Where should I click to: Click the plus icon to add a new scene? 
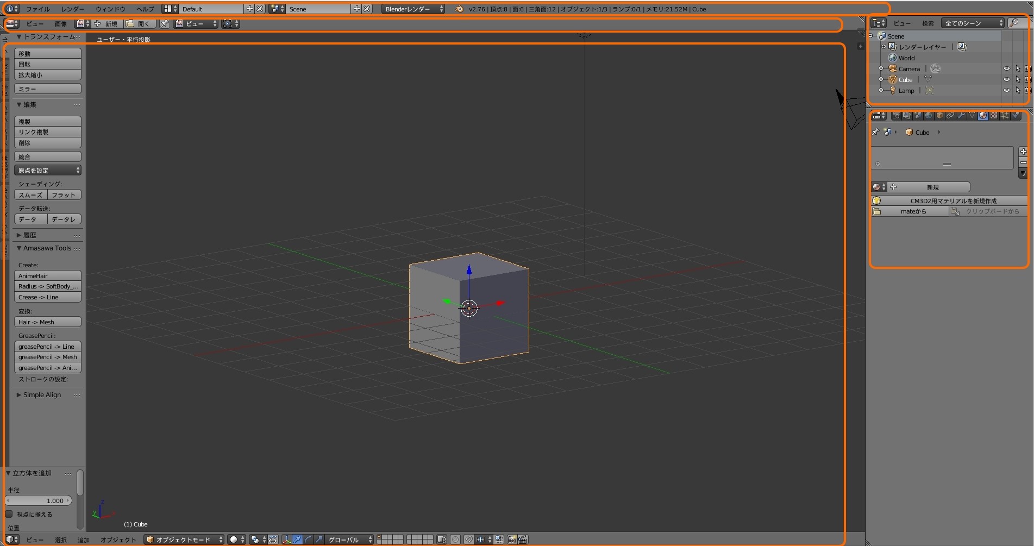pyautogui.click(x=356, y=9)
